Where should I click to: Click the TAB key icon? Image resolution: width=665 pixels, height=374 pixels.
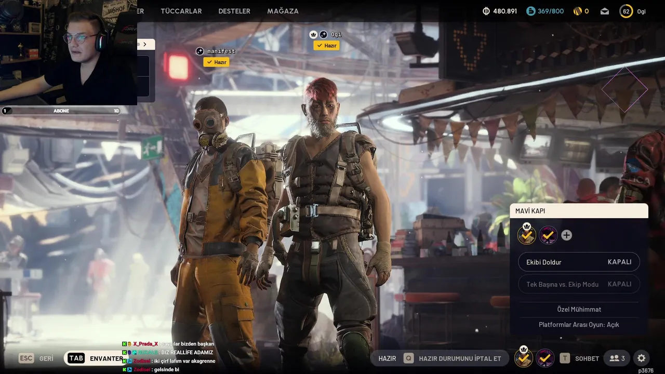[x=76, y=358]
